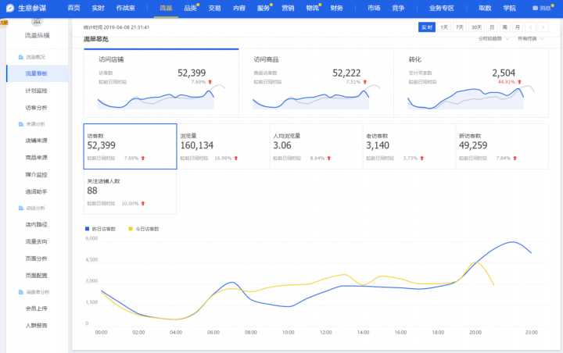Expand the 分时段趋势 dropdown
Screen dimensions: 563x353
491,37
